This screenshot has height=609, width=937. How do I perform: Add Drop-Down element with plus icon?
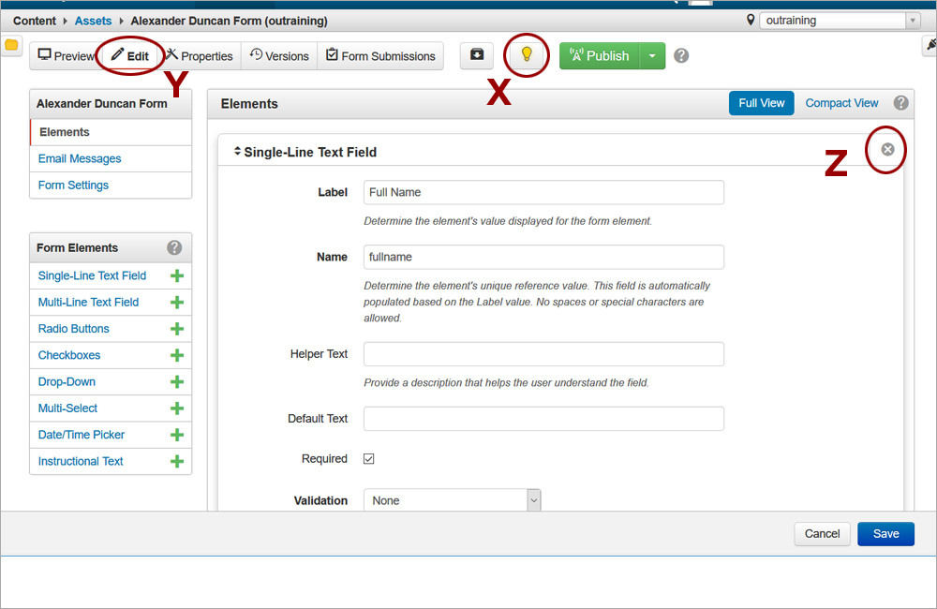177,382
